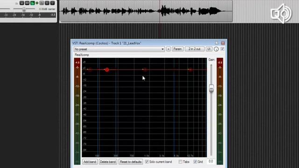Click the Gain slider handle
Image resolution: width=299 pixels, height=168 pixels.
(x=211, y=88)
